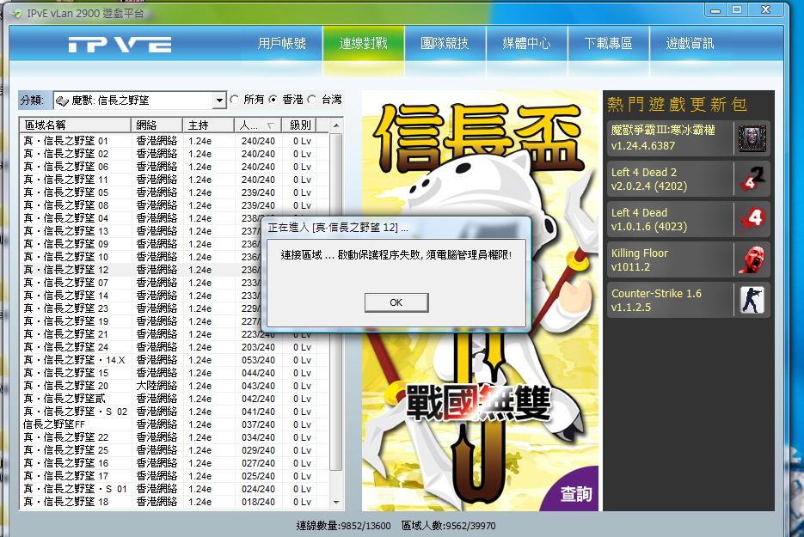The width and height of the screenshot is (804, 537).
Task: Select room 真・信長之野望 23
Action: [141, 308]
